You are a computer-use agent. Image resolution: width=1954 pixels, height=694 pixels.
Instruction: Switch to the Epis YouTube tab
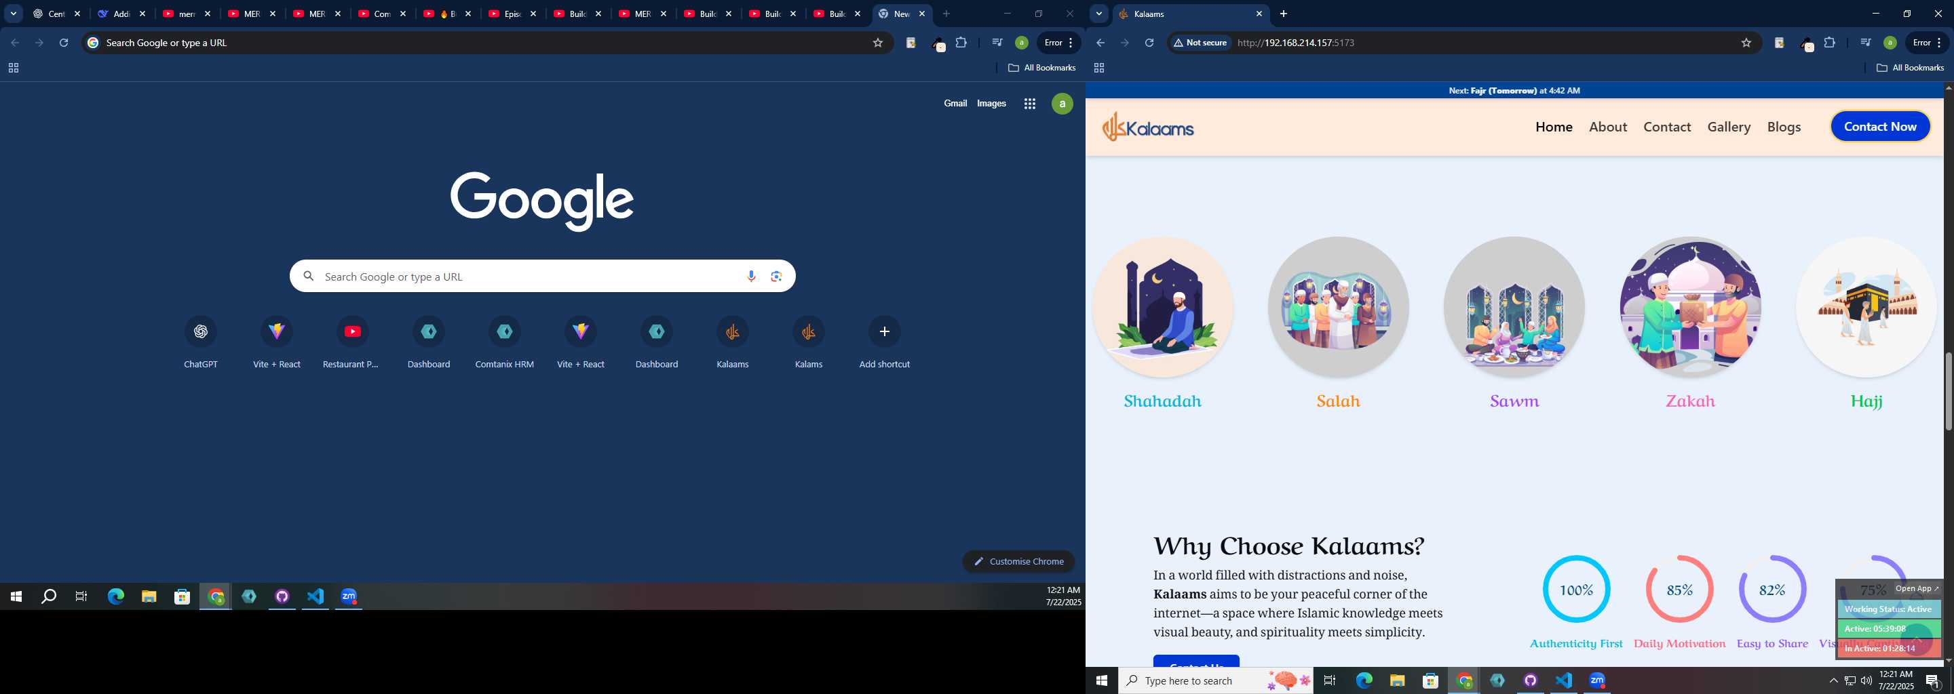[513, 14]
